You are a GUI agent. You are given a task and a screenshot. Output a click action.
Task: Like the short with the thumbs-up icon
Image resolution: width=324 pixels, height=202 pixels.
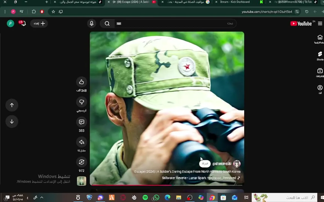tap(81, 82)
